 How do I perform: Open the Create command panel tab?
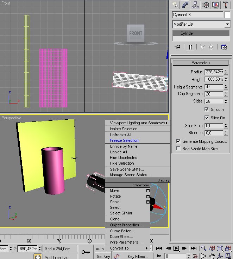175,5
